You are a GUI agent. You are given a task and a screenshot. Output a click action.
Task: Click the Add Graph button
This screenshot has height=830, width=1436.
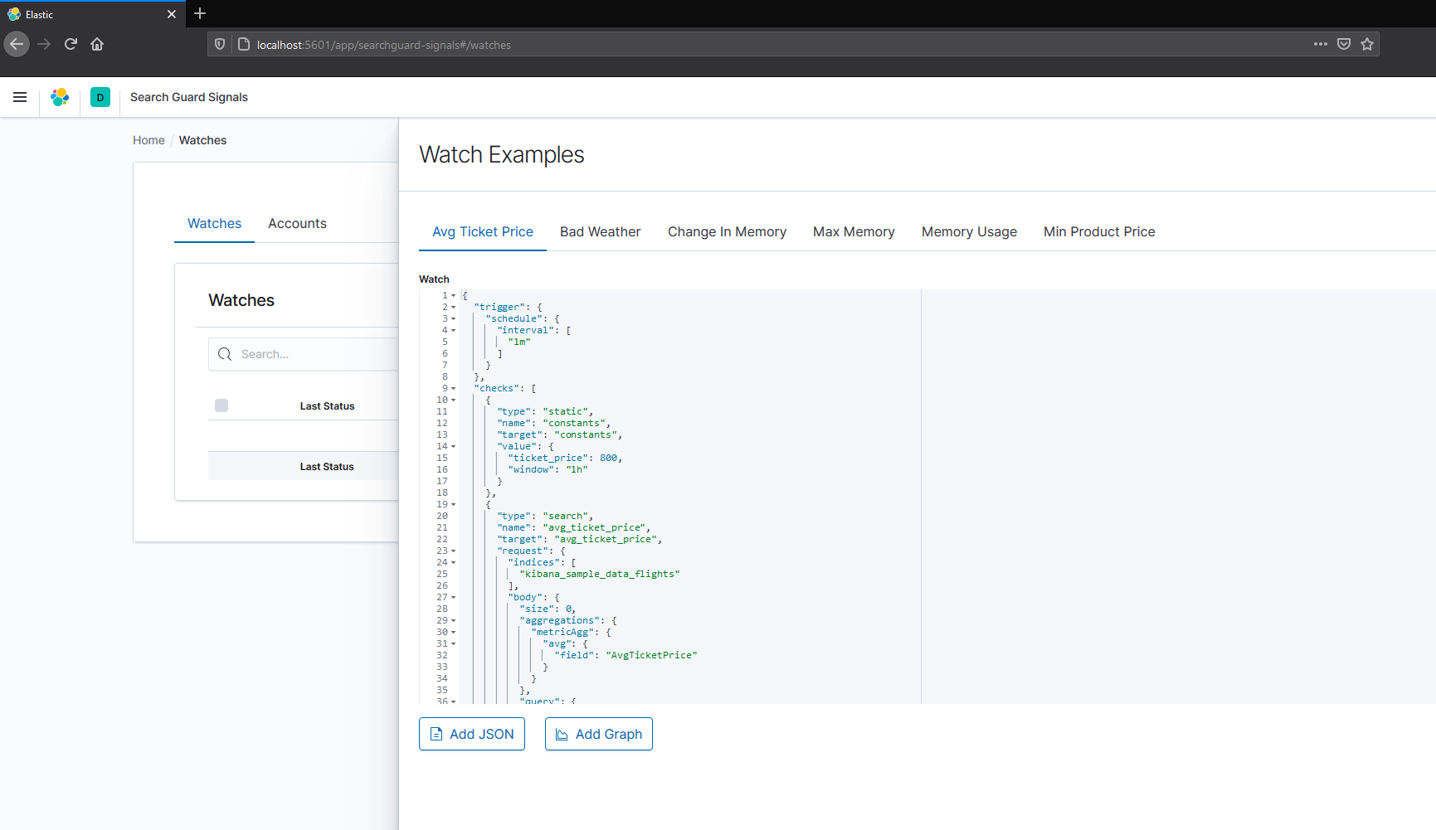click(599, 734)
